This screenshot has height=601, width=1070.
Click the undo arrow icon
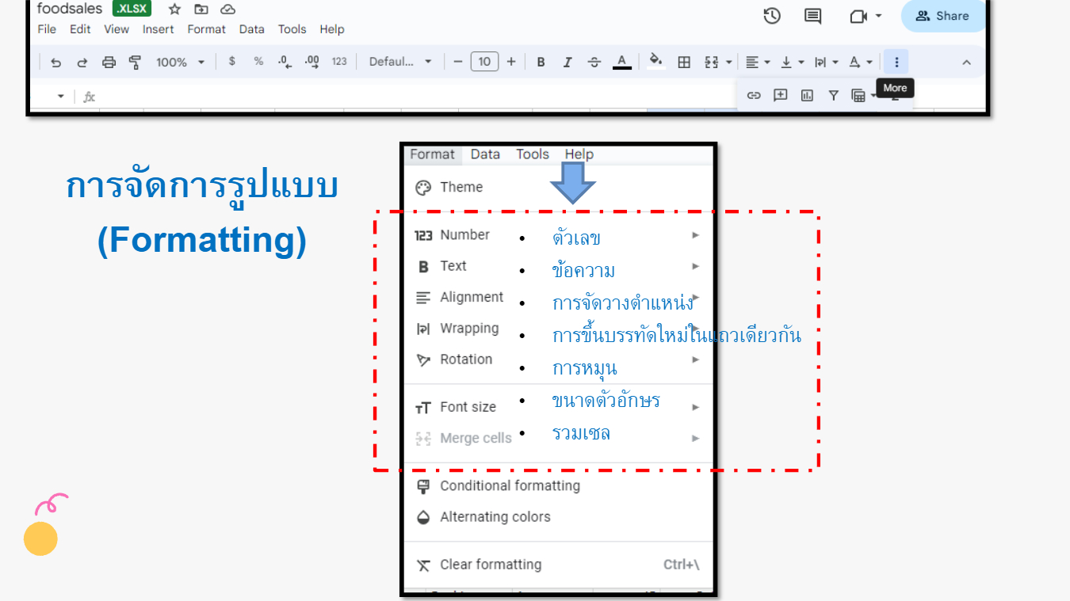click(55, 62)
